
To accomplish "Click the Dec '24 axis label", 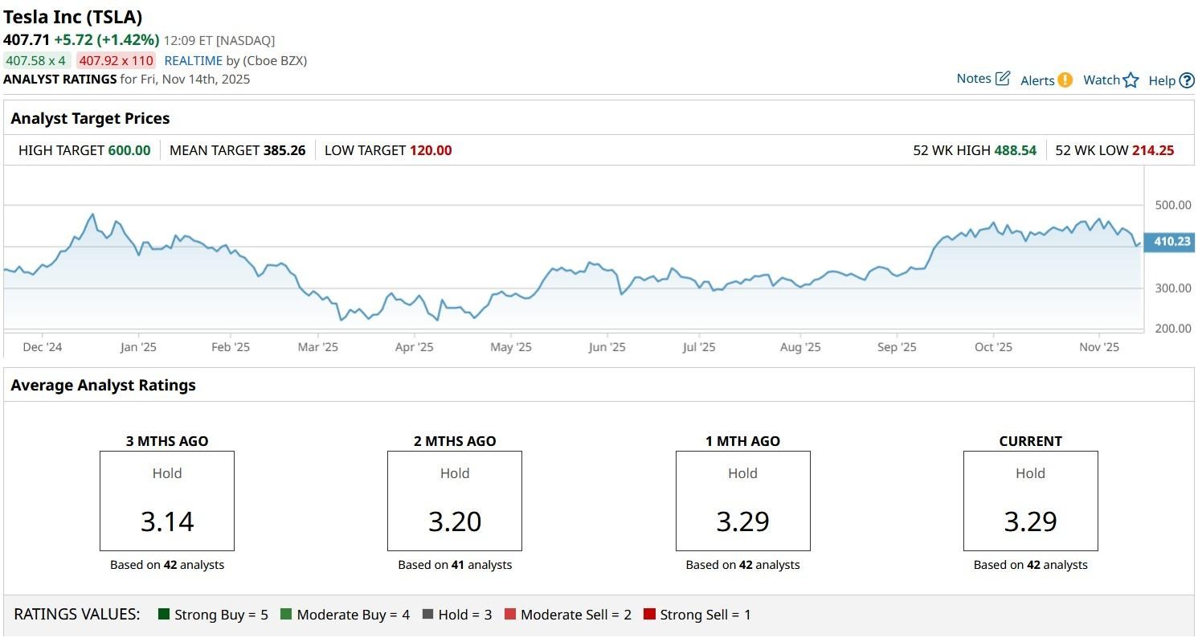I will (43, 347).
